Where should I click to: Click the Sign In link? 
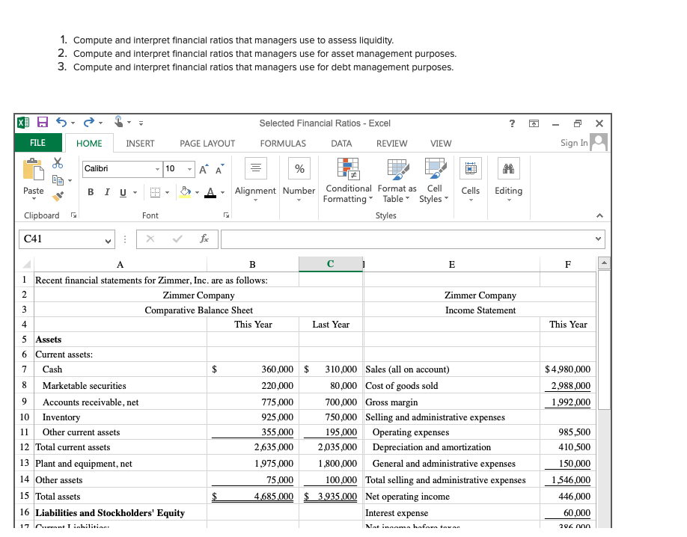tap(574, 143)
